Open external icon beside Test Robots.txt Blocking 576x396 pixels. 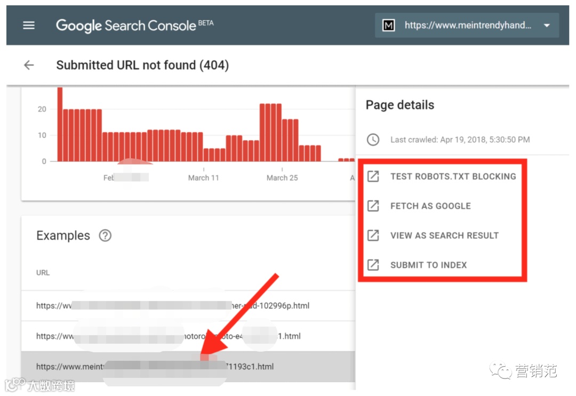pyautogui.click(x=373, y=176)
